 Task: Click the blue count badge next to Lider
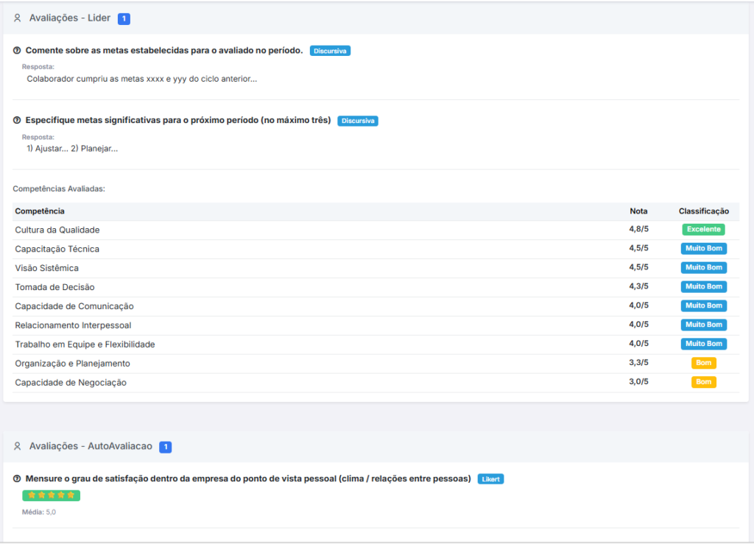point(124,18)
